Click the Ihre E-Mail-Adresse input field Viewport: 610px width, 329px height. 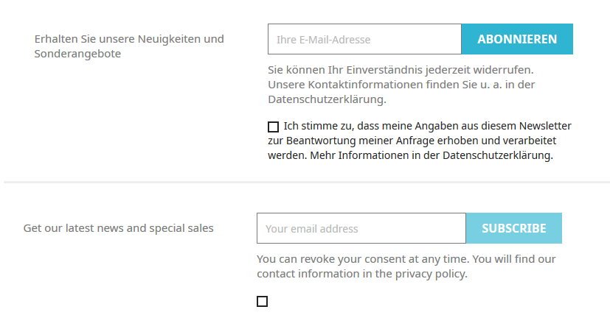[x=364, y=39]
